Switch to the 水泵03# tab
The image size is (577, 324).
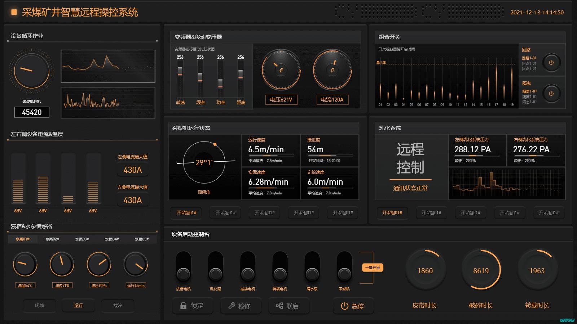82,239
